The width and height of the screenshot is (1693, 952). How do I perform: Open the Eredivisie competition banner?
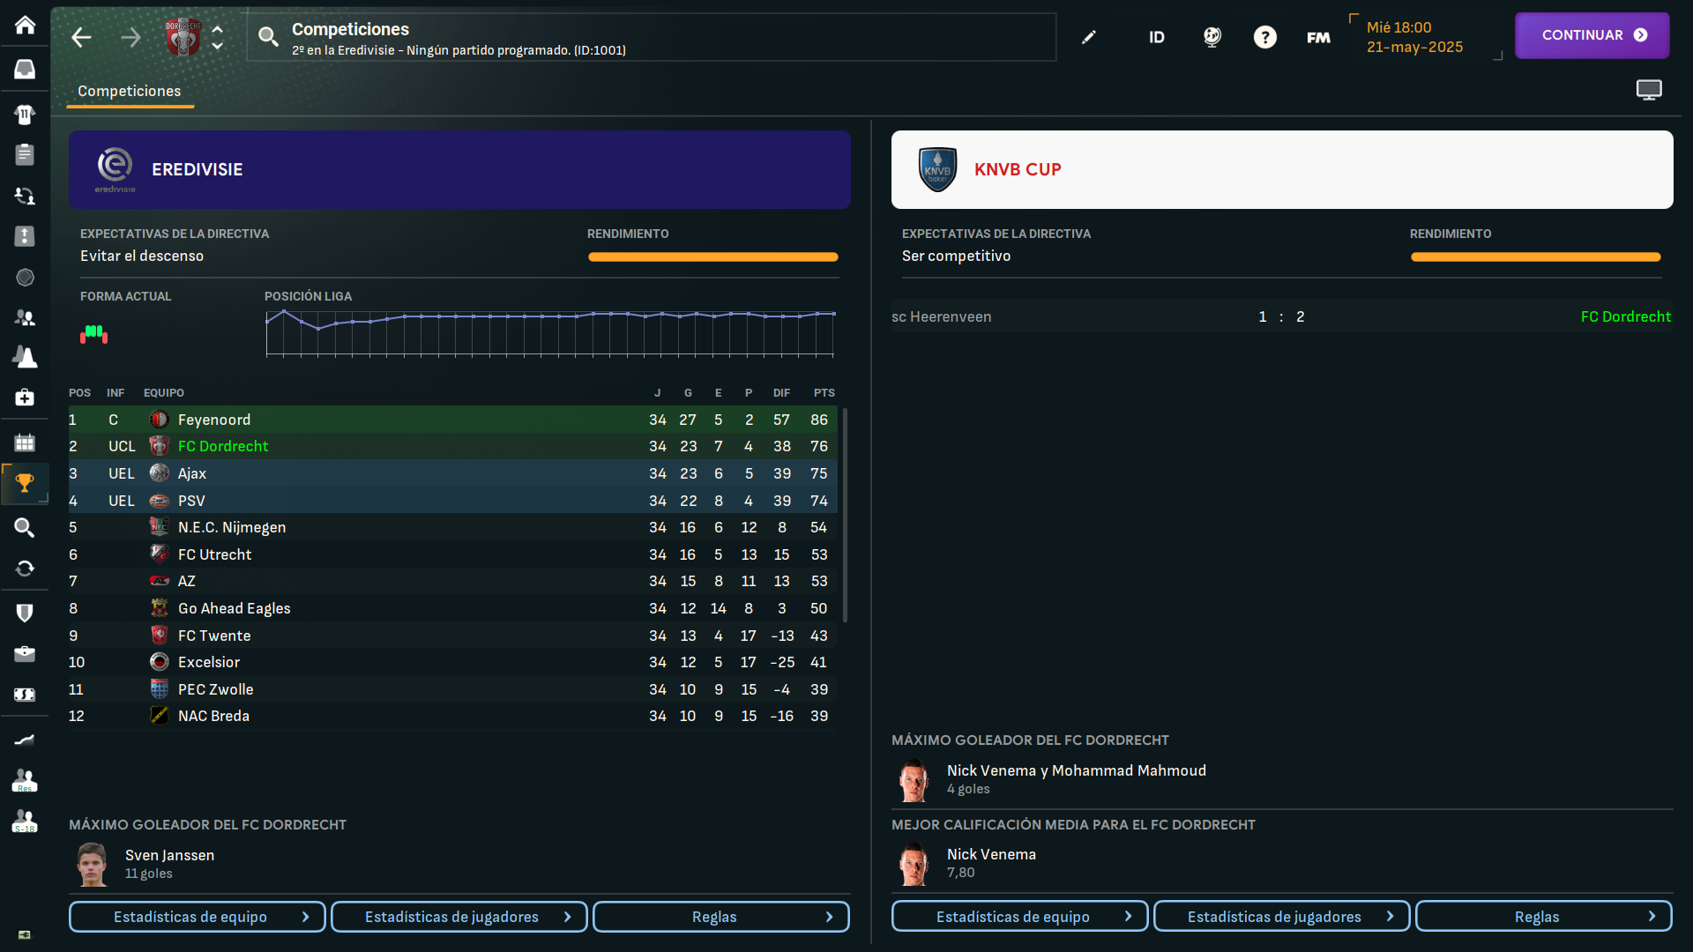pyautogui.click(x=459, y=169)
